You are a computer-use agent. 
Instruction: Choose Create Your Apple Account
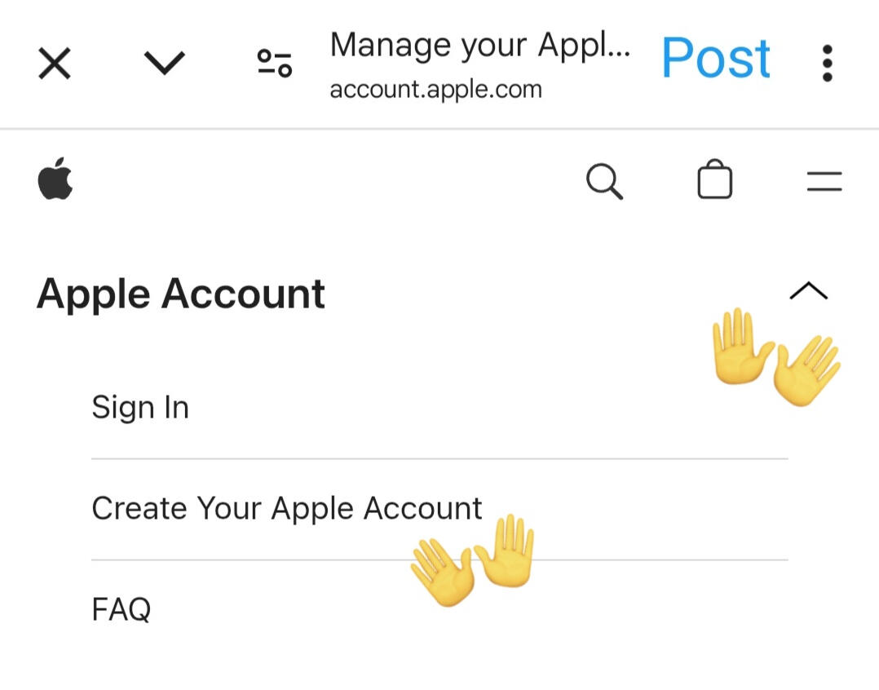click(287, 508)
